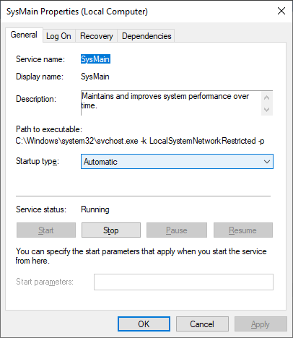Viewport: 293px width, 338px height.
Task: Click the Start parameters input field
Action: (183, 282)
